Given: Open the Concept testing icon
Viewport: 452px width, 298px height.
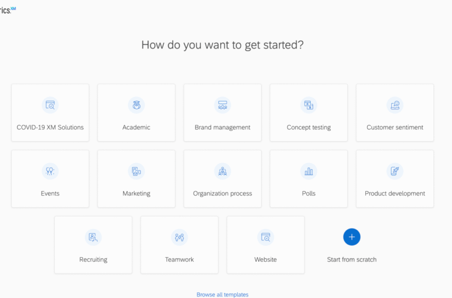Looking at the screenshot, I should pos(308,105).
